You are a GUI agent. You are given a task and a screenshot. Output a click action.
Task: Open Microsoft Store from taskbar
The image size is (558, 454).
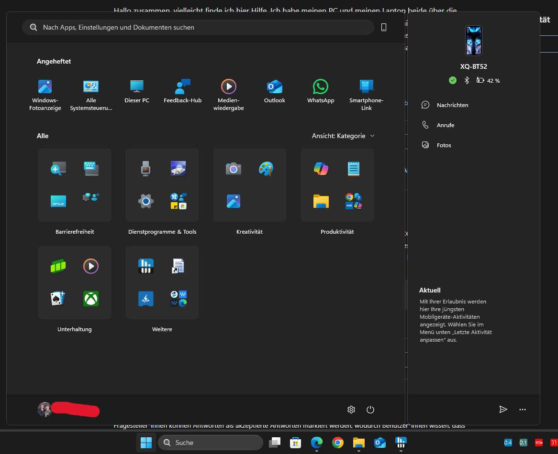coord(295,443)
